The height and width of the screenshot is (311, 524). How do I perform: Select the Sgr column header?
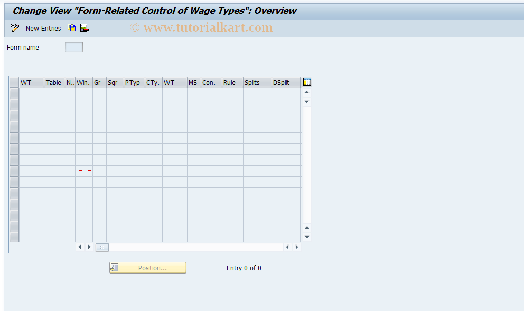[x=115, y=82]
